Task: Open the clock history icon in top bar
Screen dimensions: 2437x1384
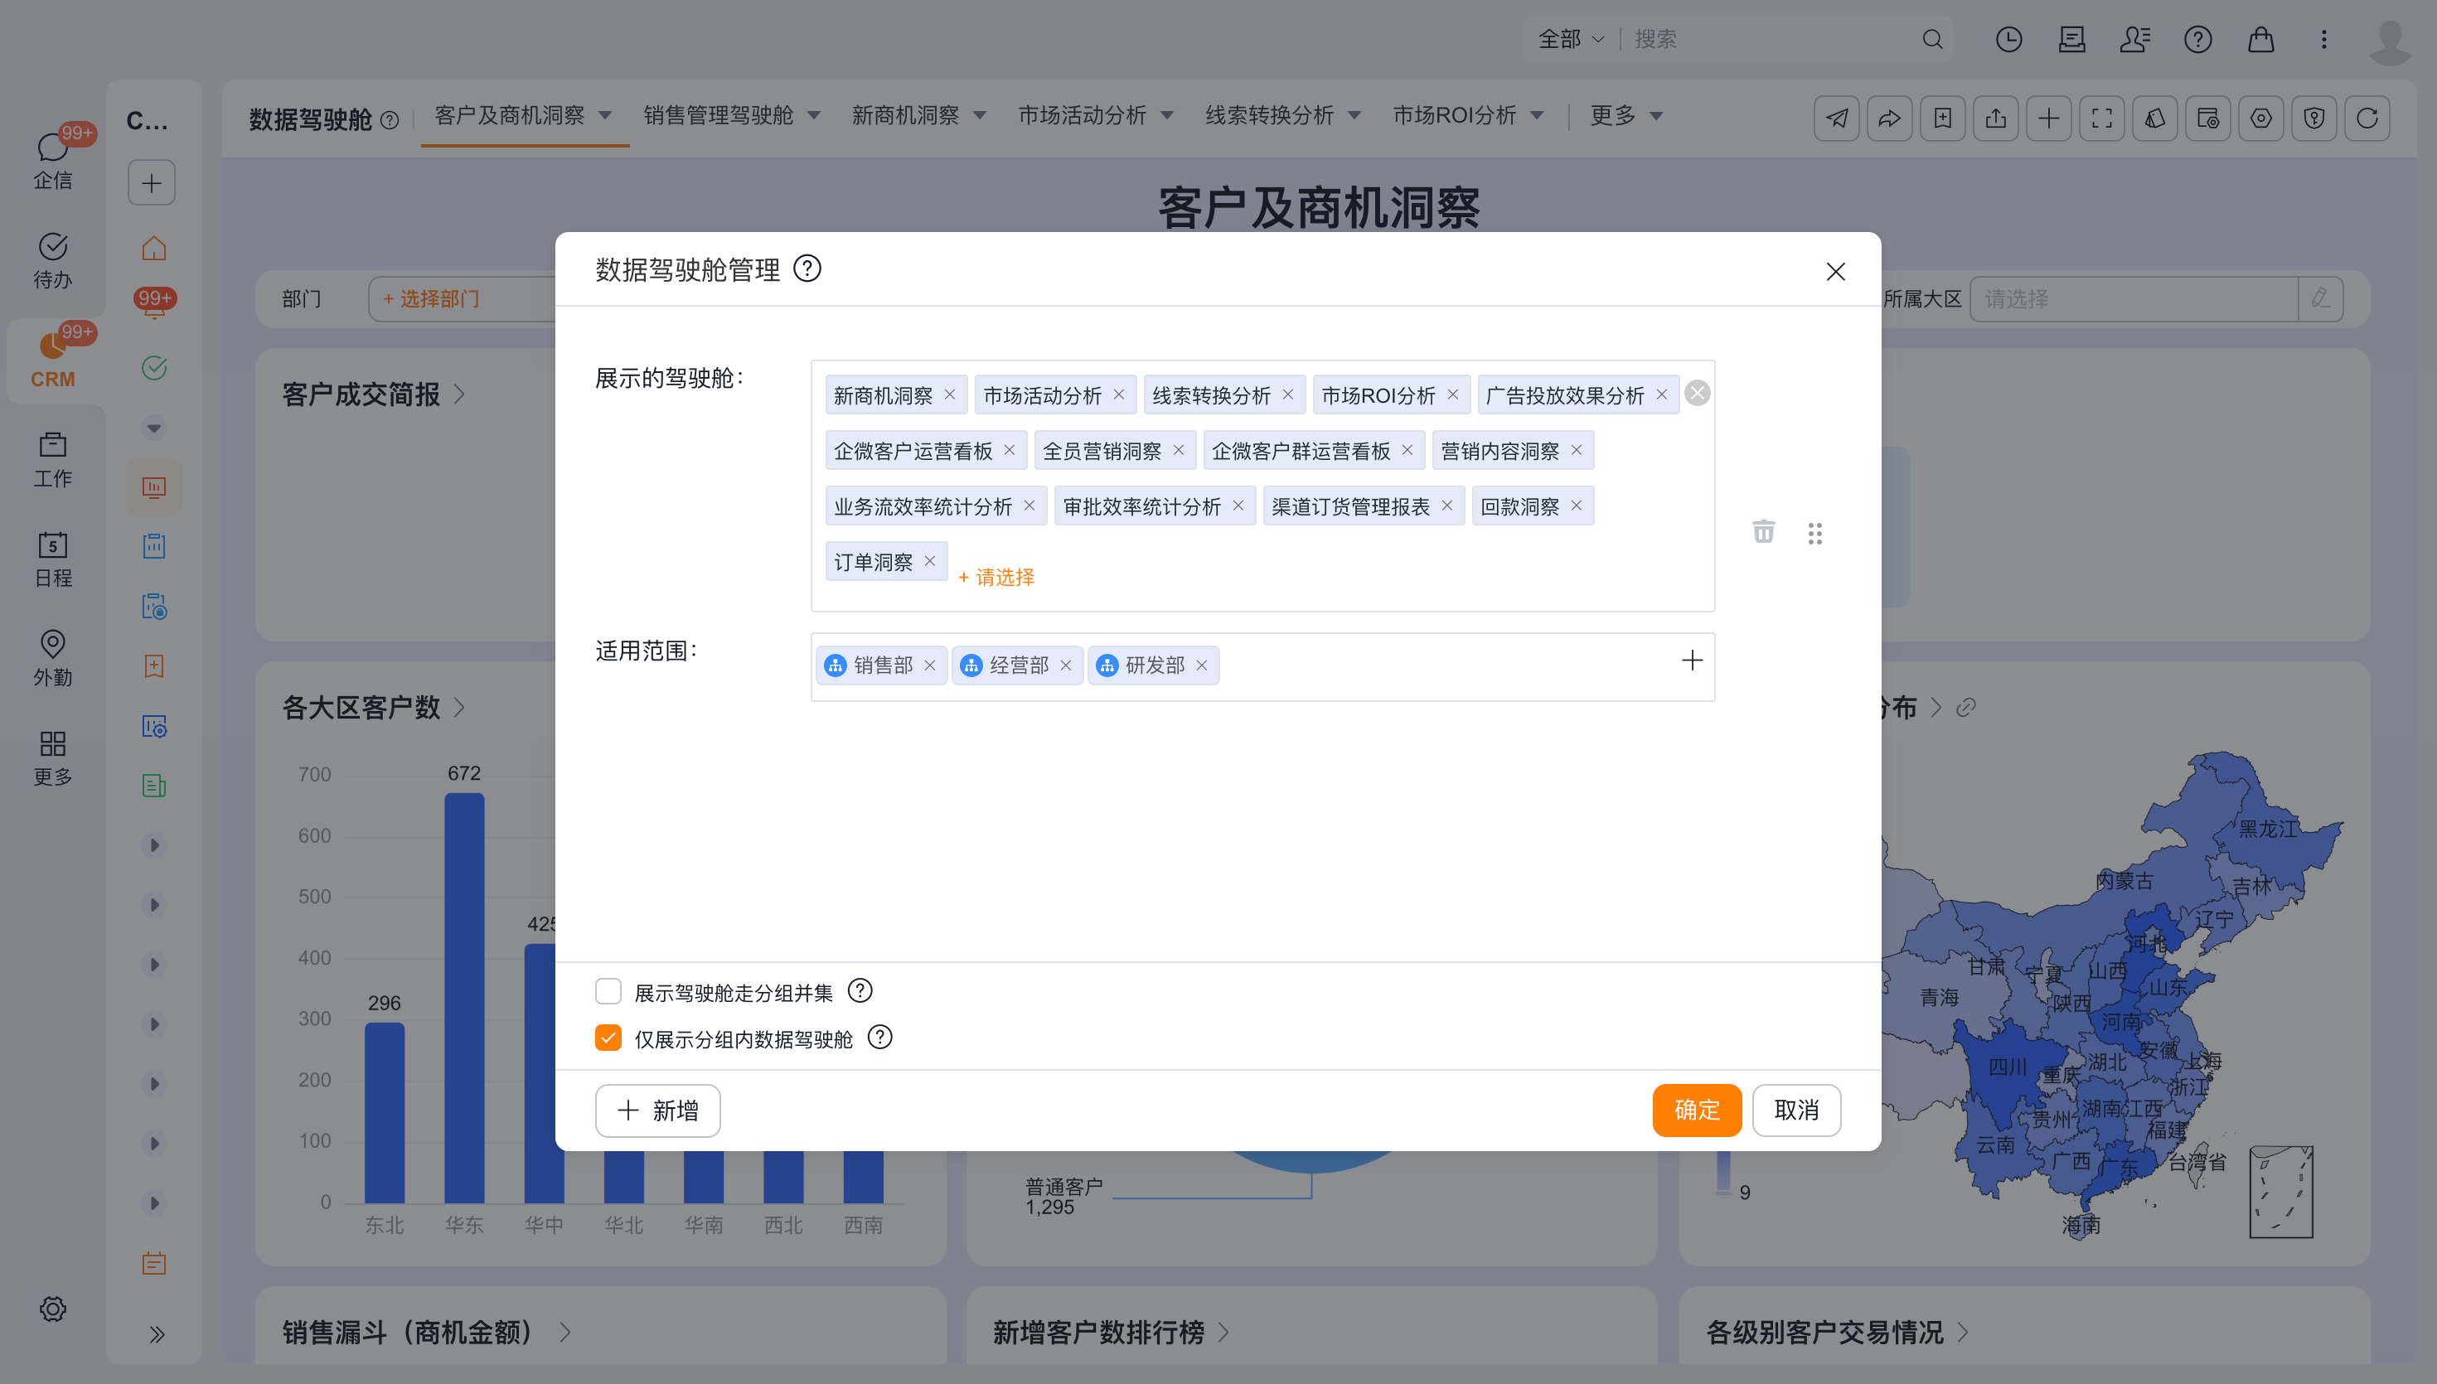Action: click(x=2008, y=39)
